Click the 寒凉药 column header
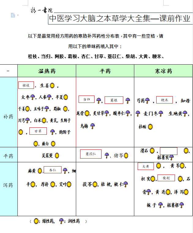Viewport: 193px width, 233px height. point(163,71)
